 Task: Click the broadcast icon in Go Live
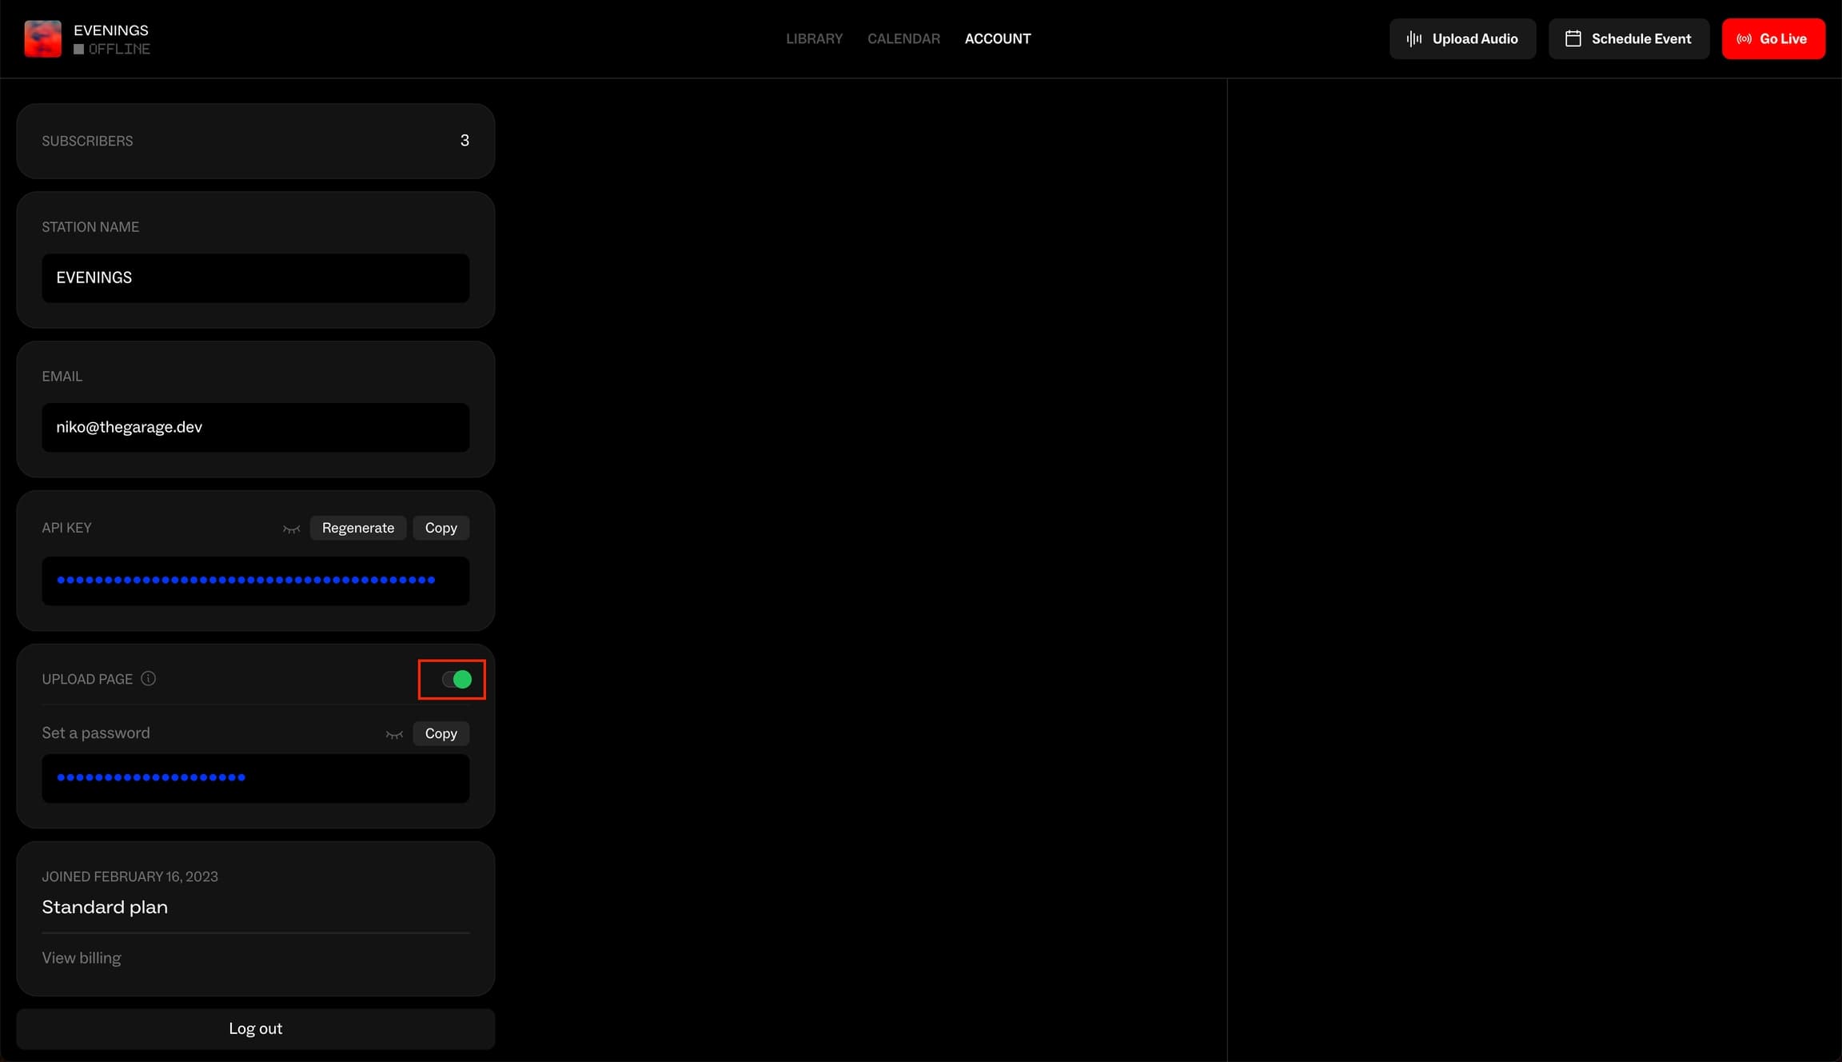(x=1744, y=38)
